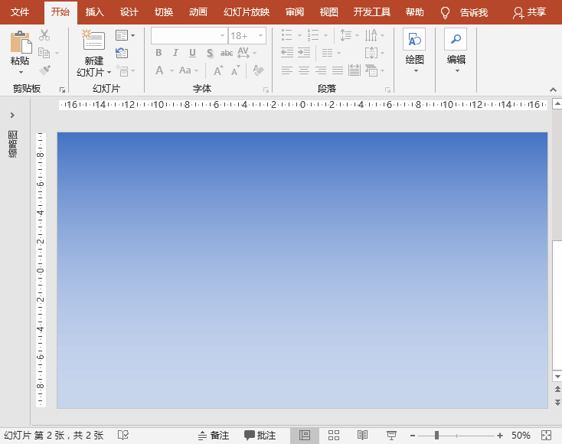Open Clipboard group dialog launcher
The image size is (562, 444).
coord(62,90)
